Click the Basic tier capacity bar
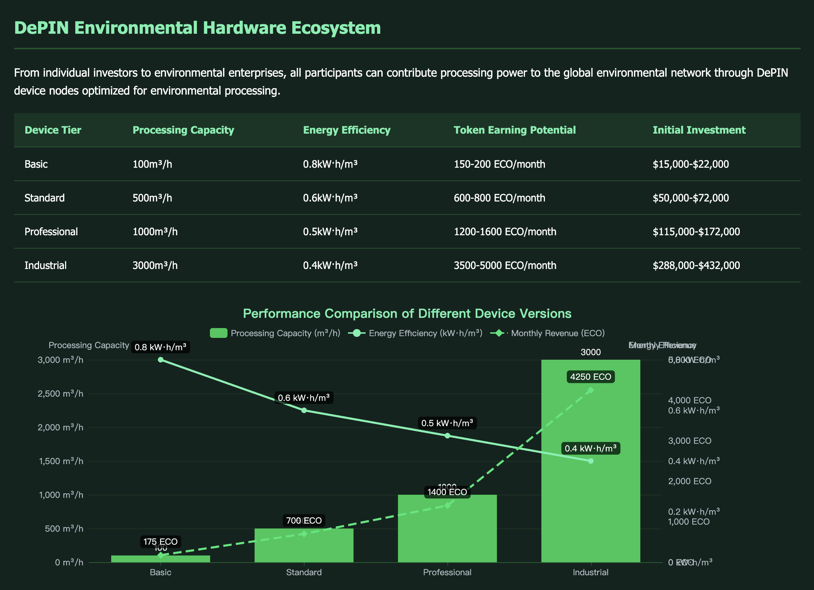The height and width of the screenshot is (590, 814). coord(136,559)
